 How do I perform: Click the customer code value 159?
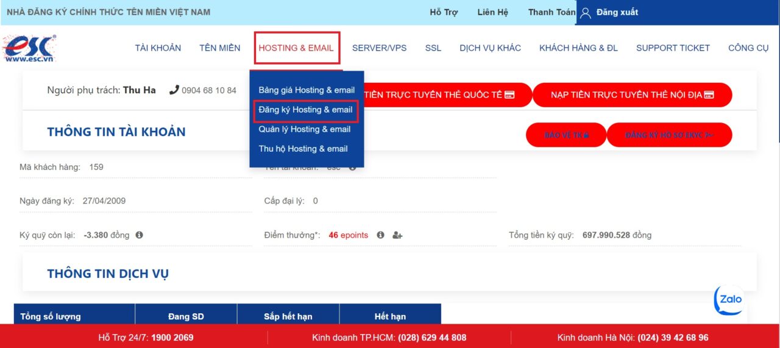tap(96, 167)
